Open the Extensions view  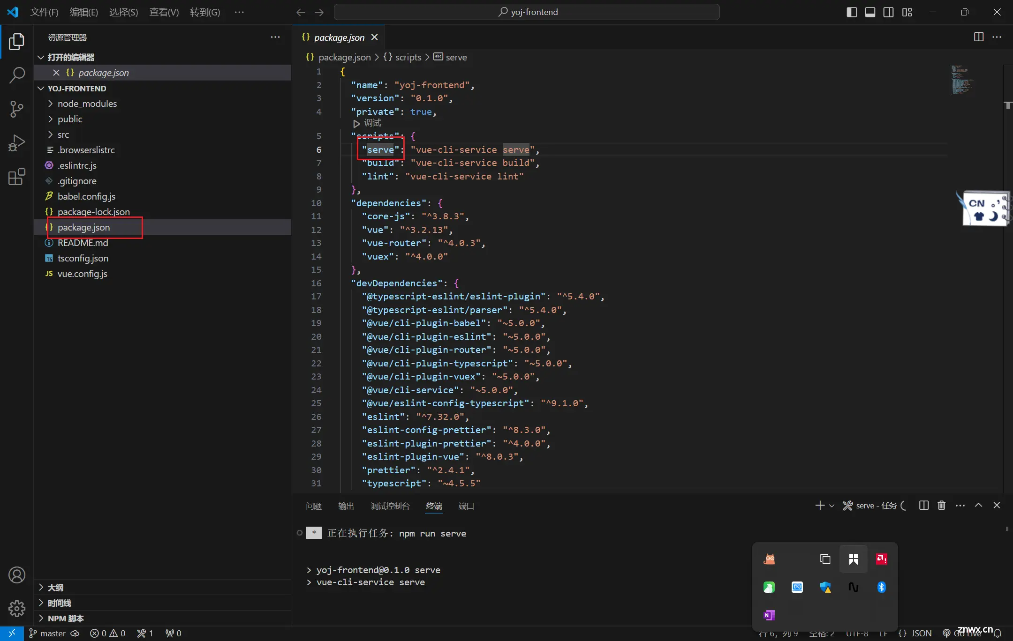tap(17, 177)
